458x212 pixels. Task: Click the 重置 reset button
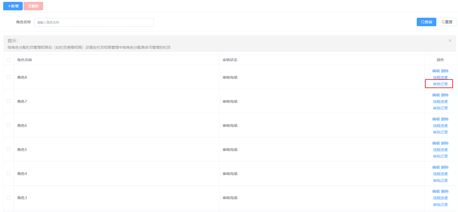(x=447, y=22)
